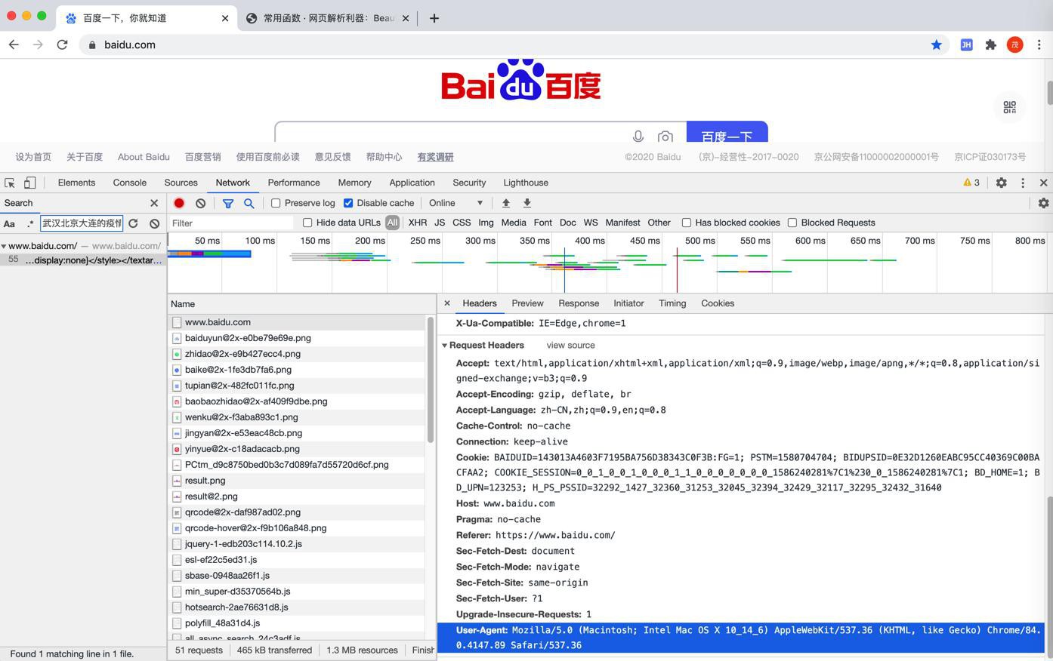Select jquery-1-edb203c114.10.2.js request
Image resolution: width=1053 pixels, height=661 pixels.
pos(296,544)
